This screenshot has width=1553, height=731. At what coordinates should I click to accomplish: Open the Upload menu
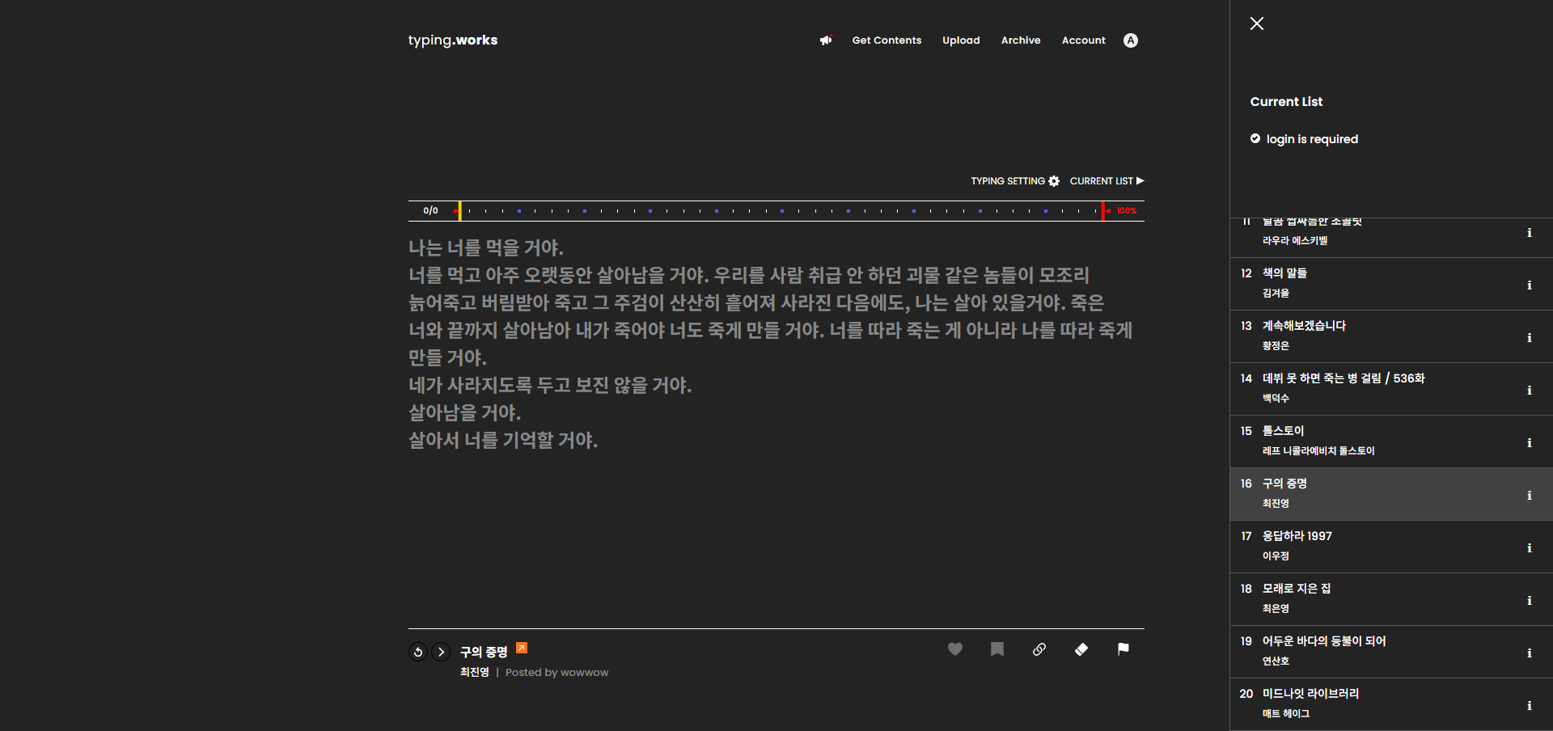961,40
